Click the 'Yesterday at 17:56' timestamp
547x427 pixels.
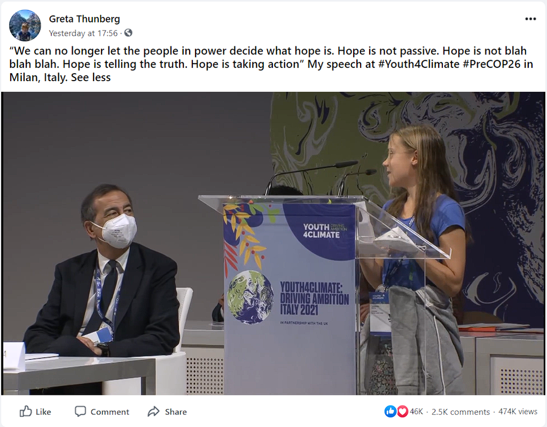(83, 33)
